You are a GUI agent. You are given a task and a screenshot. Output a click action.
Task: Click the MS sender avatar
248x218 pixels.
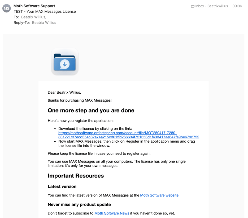coord(6,8)
